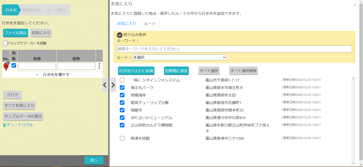Check the （株）ジオインフォシステム checkbox

tap(122, 80)
